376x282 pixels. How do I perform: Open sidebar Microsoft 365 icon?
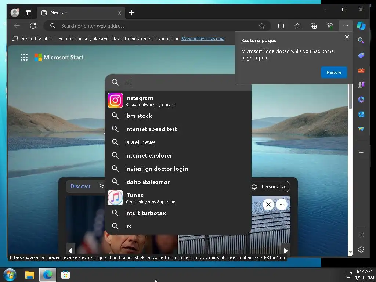pos(361,100)
